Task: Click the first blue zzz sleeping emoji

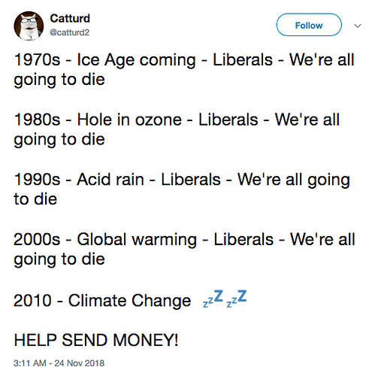Action: coord(213,298)
